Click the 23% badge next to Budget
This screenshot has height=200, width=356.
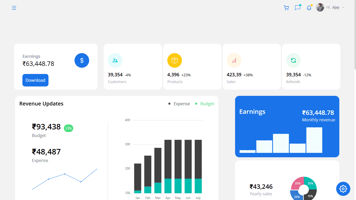coord(68,128)
